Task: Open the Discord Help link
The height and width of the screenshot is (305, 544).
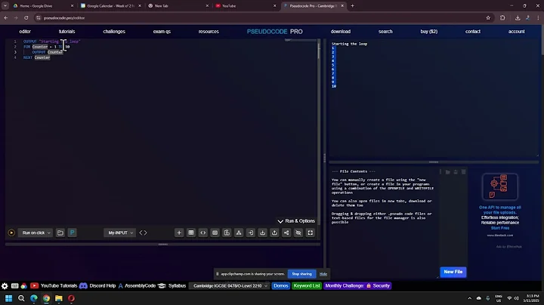Action: tap(97, 286)
